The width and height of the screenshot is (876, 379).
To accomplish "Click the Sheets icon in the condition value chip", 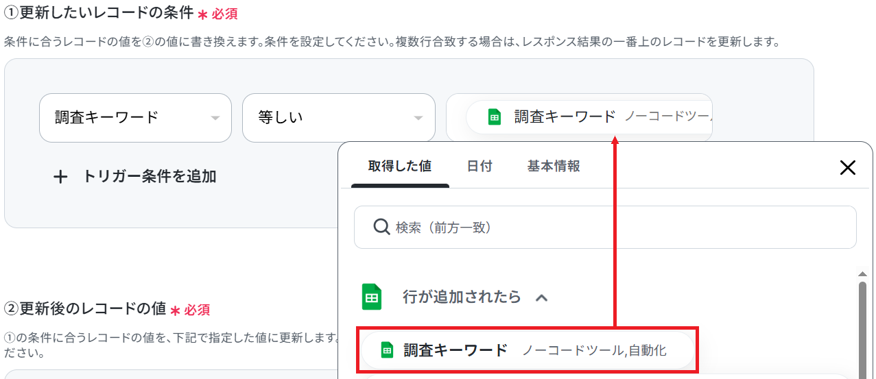I will coord(494,117).
